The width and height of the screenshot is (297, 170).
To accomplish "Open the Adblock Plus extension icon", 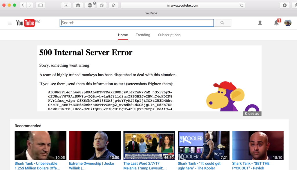I will point(90,5).
